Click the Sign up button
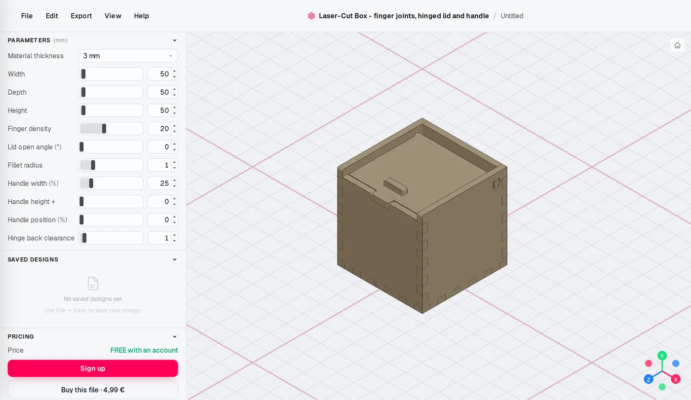Screen dimensions: 691x400 pyautogui.click(x=93, y=368)
